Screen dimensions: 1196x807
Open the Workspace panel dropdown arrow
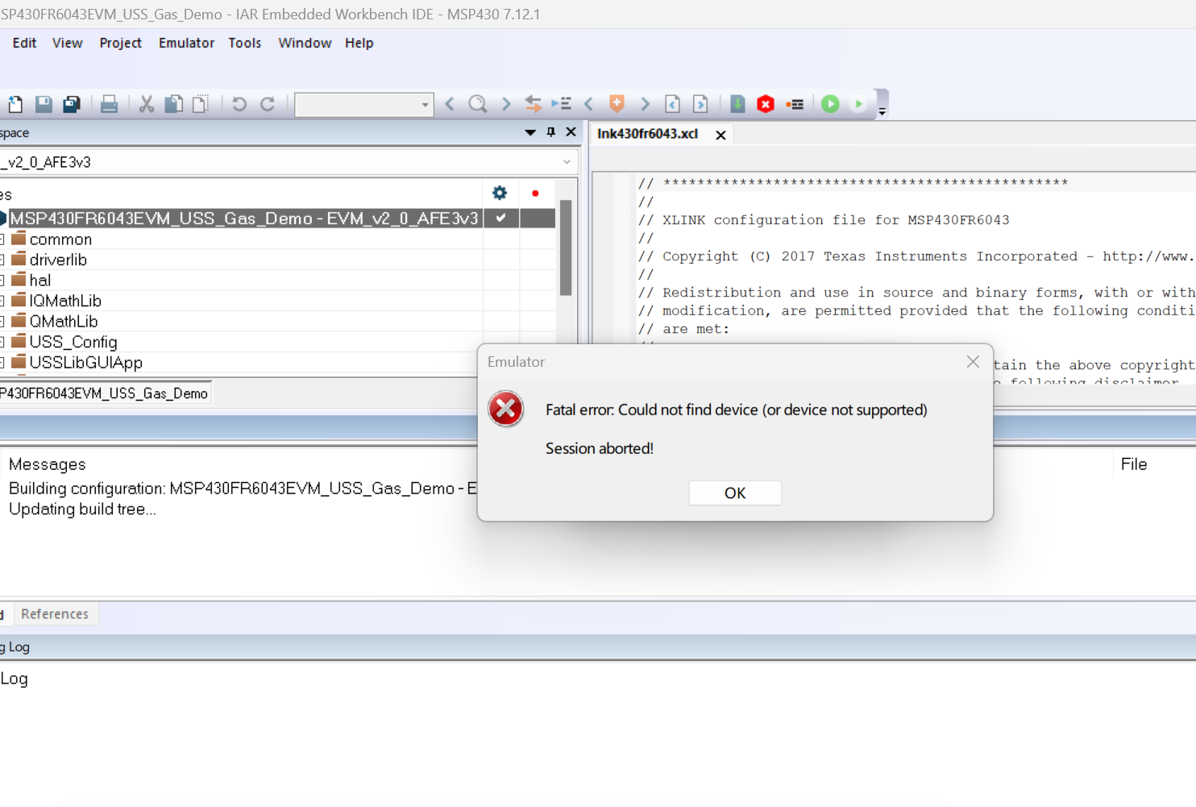click(x=530, y=132)
